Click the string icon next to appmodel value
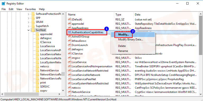This screenshot has height=101, width=203. tap(70, 24)
